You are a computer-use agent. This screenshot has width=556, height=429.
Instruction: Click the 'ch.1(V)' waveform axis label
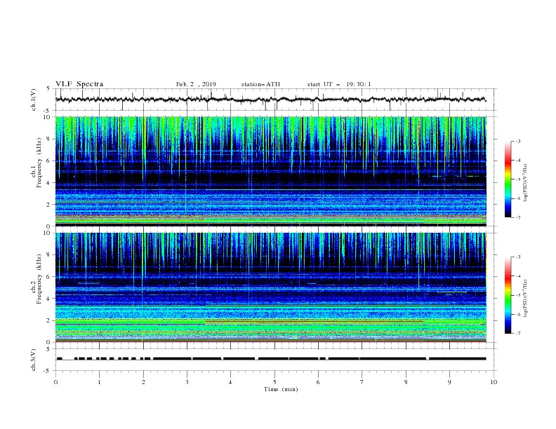click(x=34, y=100)
